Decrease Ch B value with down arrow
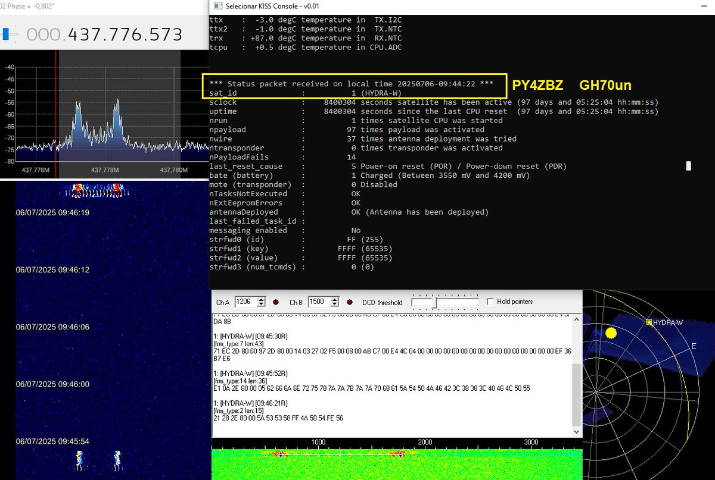This screenshot has width=715, height=480. tap(334, 305)
